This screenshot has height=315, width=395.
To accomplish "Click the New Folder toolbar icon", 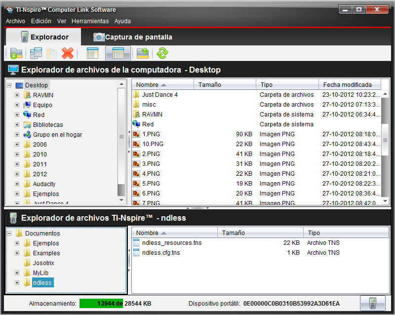I will tap(16, 53).
